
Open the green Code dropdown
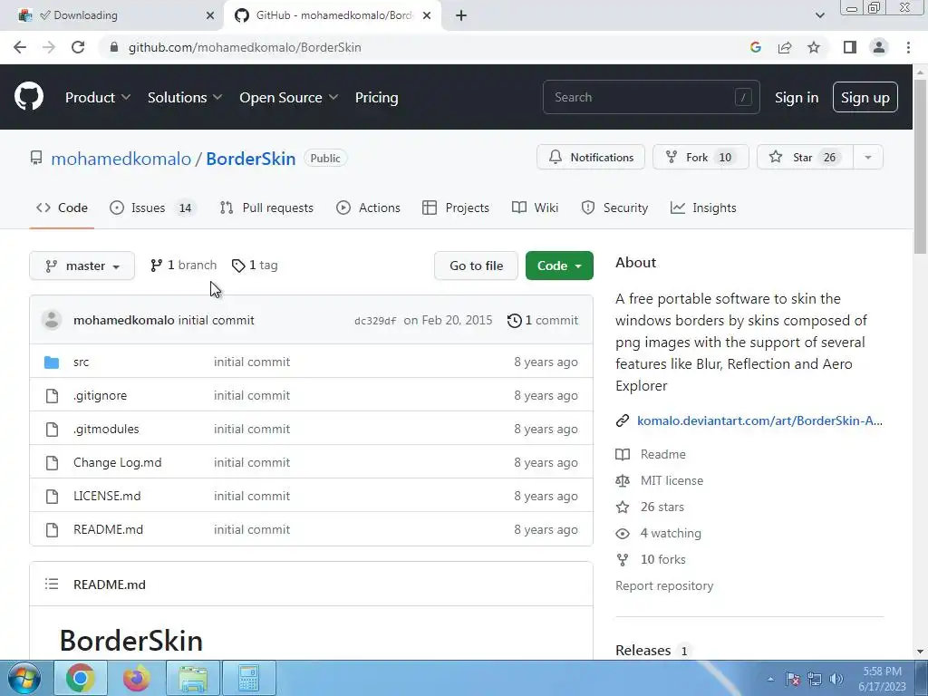point(559,266)
